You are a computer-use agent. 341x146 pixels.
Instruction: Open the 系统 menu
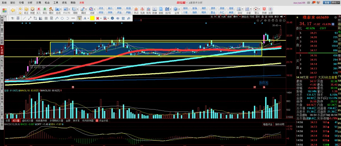point(4,3)
